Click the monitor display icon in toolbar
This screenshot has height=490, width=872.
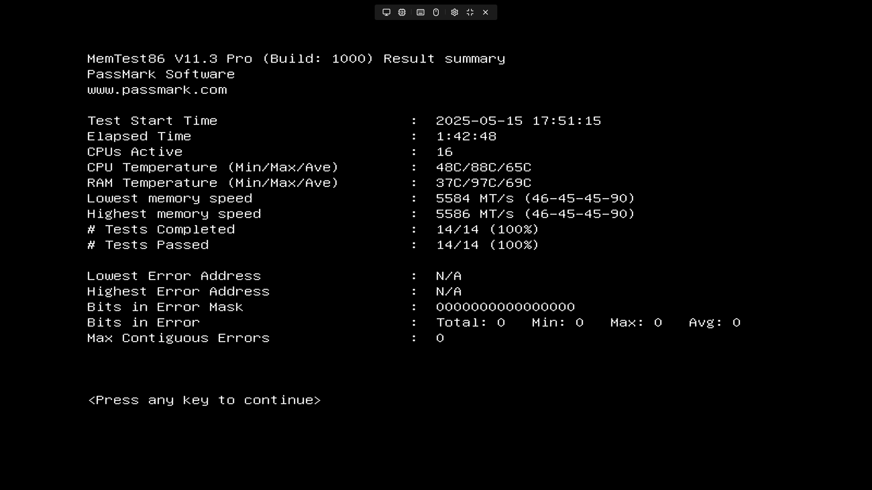386,12
